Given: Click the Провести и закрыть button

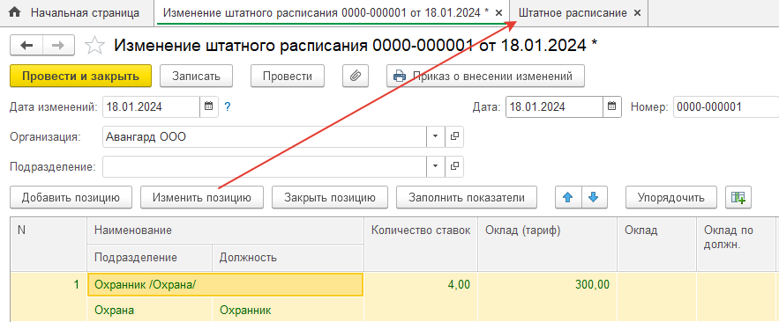Looking at the screenshot, I should 80,77.
